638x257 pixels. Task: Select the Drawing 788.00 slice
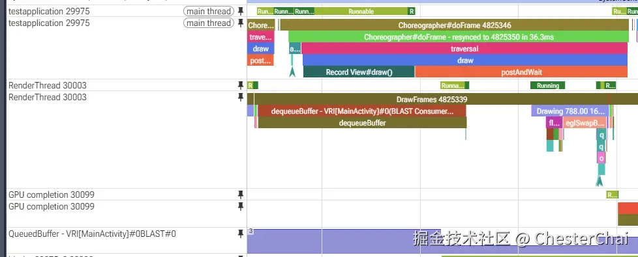570,111
